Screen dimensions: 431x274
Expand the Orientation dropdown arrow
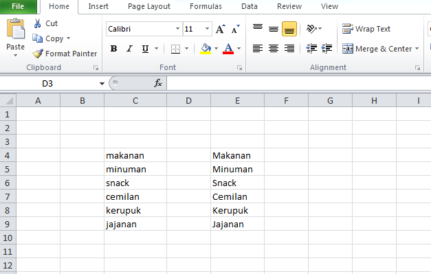point(320,29)
